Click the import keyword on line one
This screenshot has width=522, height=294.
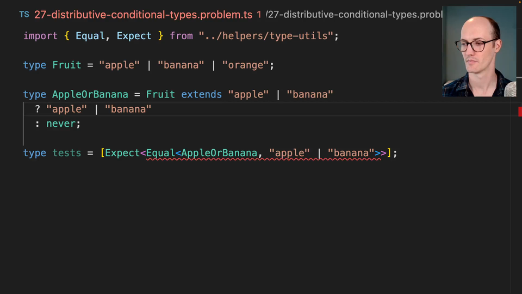(40, 36)
